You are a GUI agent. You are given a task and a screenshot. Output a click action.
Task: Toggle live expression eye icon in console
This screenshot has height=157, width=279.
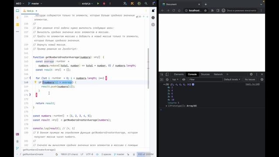point(184,79)
